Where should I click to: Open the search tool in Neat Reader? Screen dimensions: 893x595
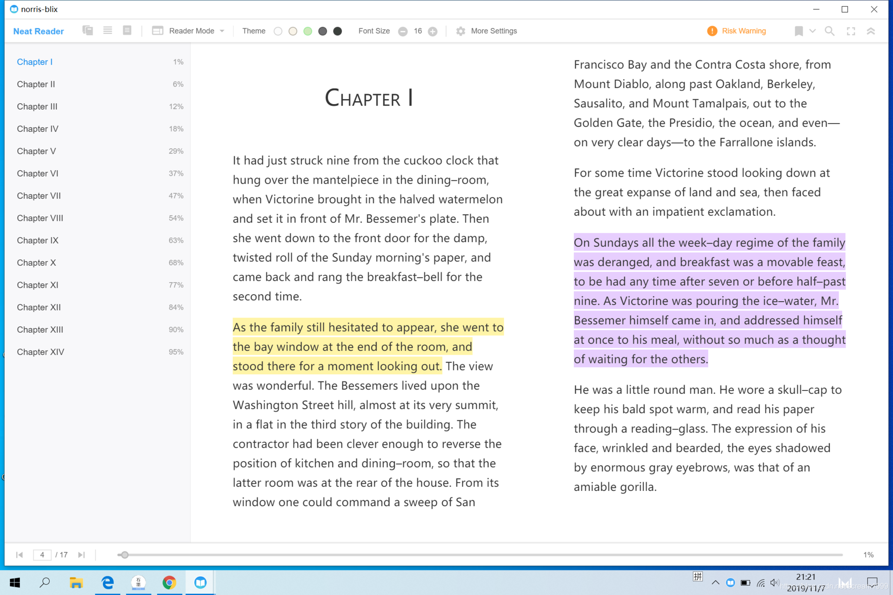(830, 31)
